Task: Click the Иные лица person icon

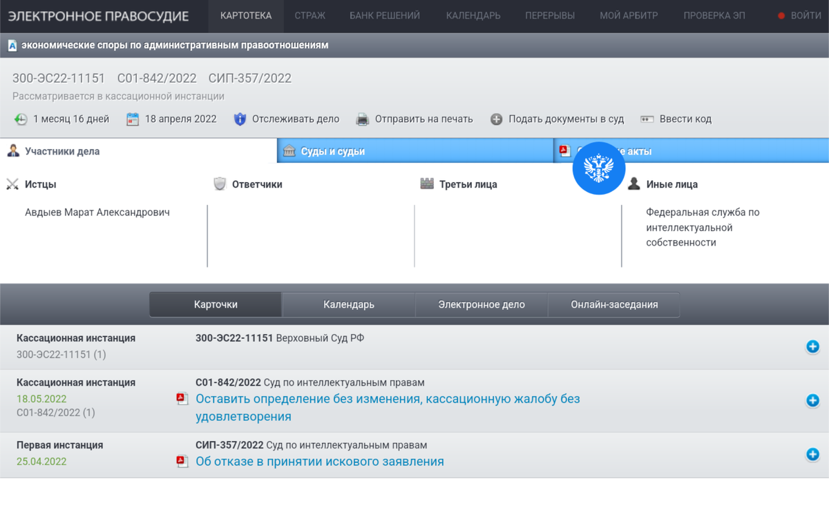Action: pyautogui.click(x=633, y=184)
